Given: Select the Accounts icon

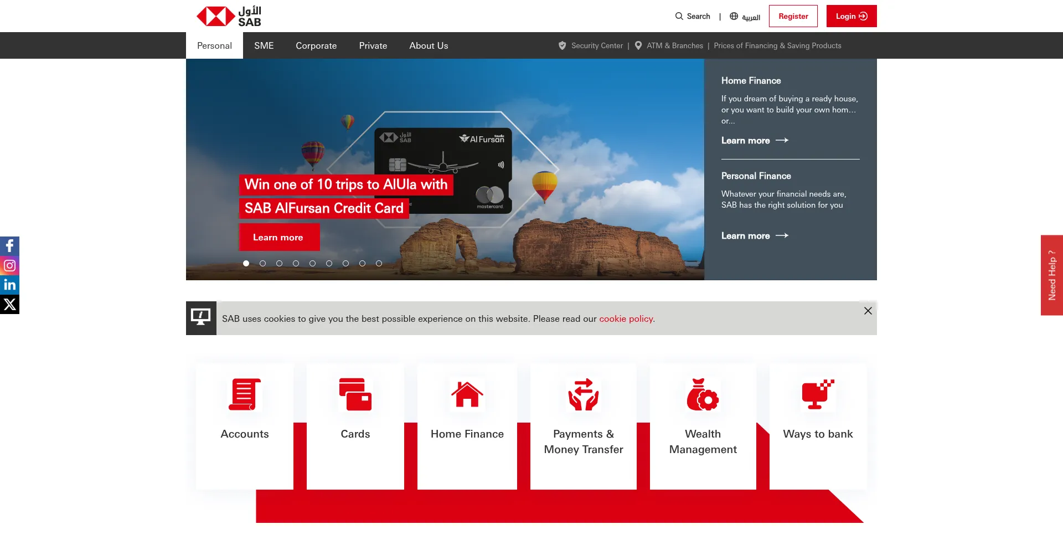Looking at the screenshot, I should [x=244, y=394].
